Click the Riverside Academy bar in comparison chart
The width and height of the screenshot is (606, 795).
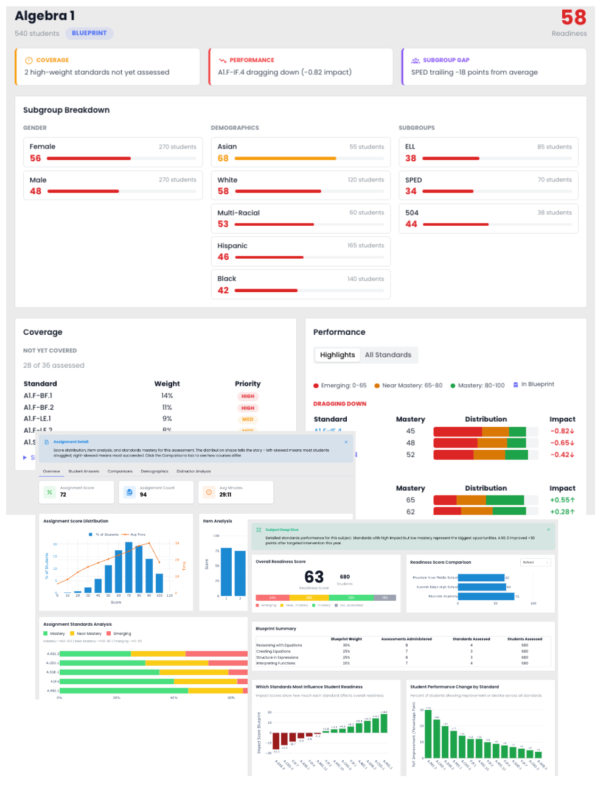486,597
